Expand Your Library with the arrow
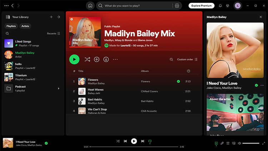The height and width of the screenshot is (151, 268). 59,17
